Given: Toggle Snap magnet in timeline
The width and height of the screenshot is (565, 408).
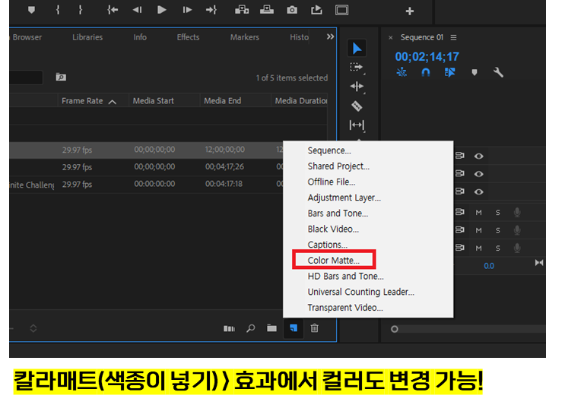Looking at the screenshot, I should 426,72.
